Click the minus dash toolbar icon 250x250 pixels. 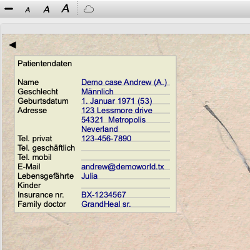(9, 9)
